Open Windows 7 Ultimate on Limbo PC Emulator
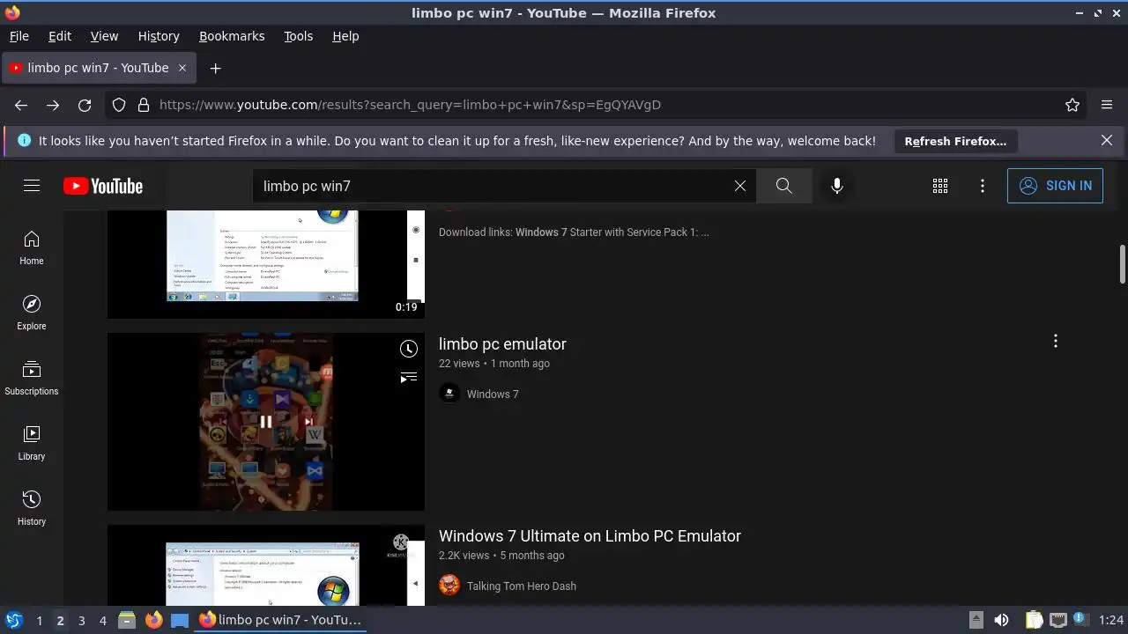1128x634 pixels. coord(590,536)
